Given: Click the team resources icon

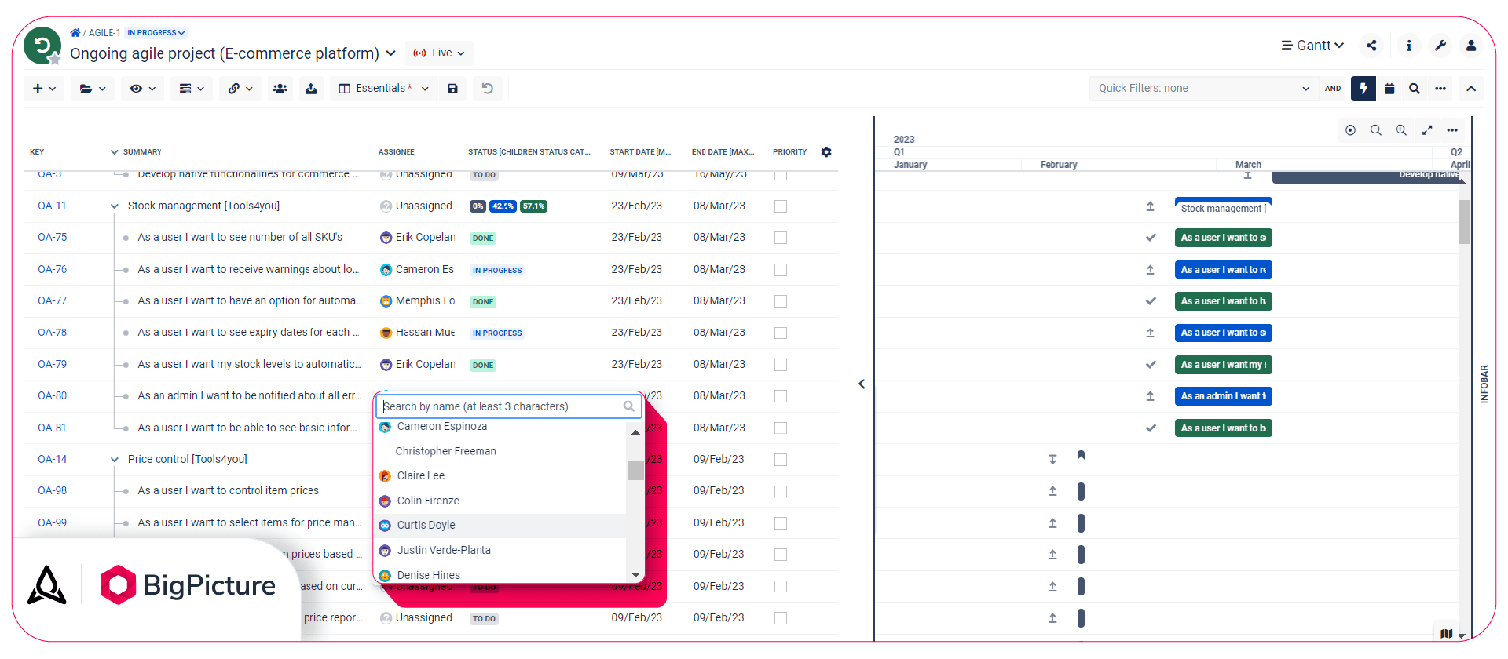Looking at the screenshot, I should [280, 89].
